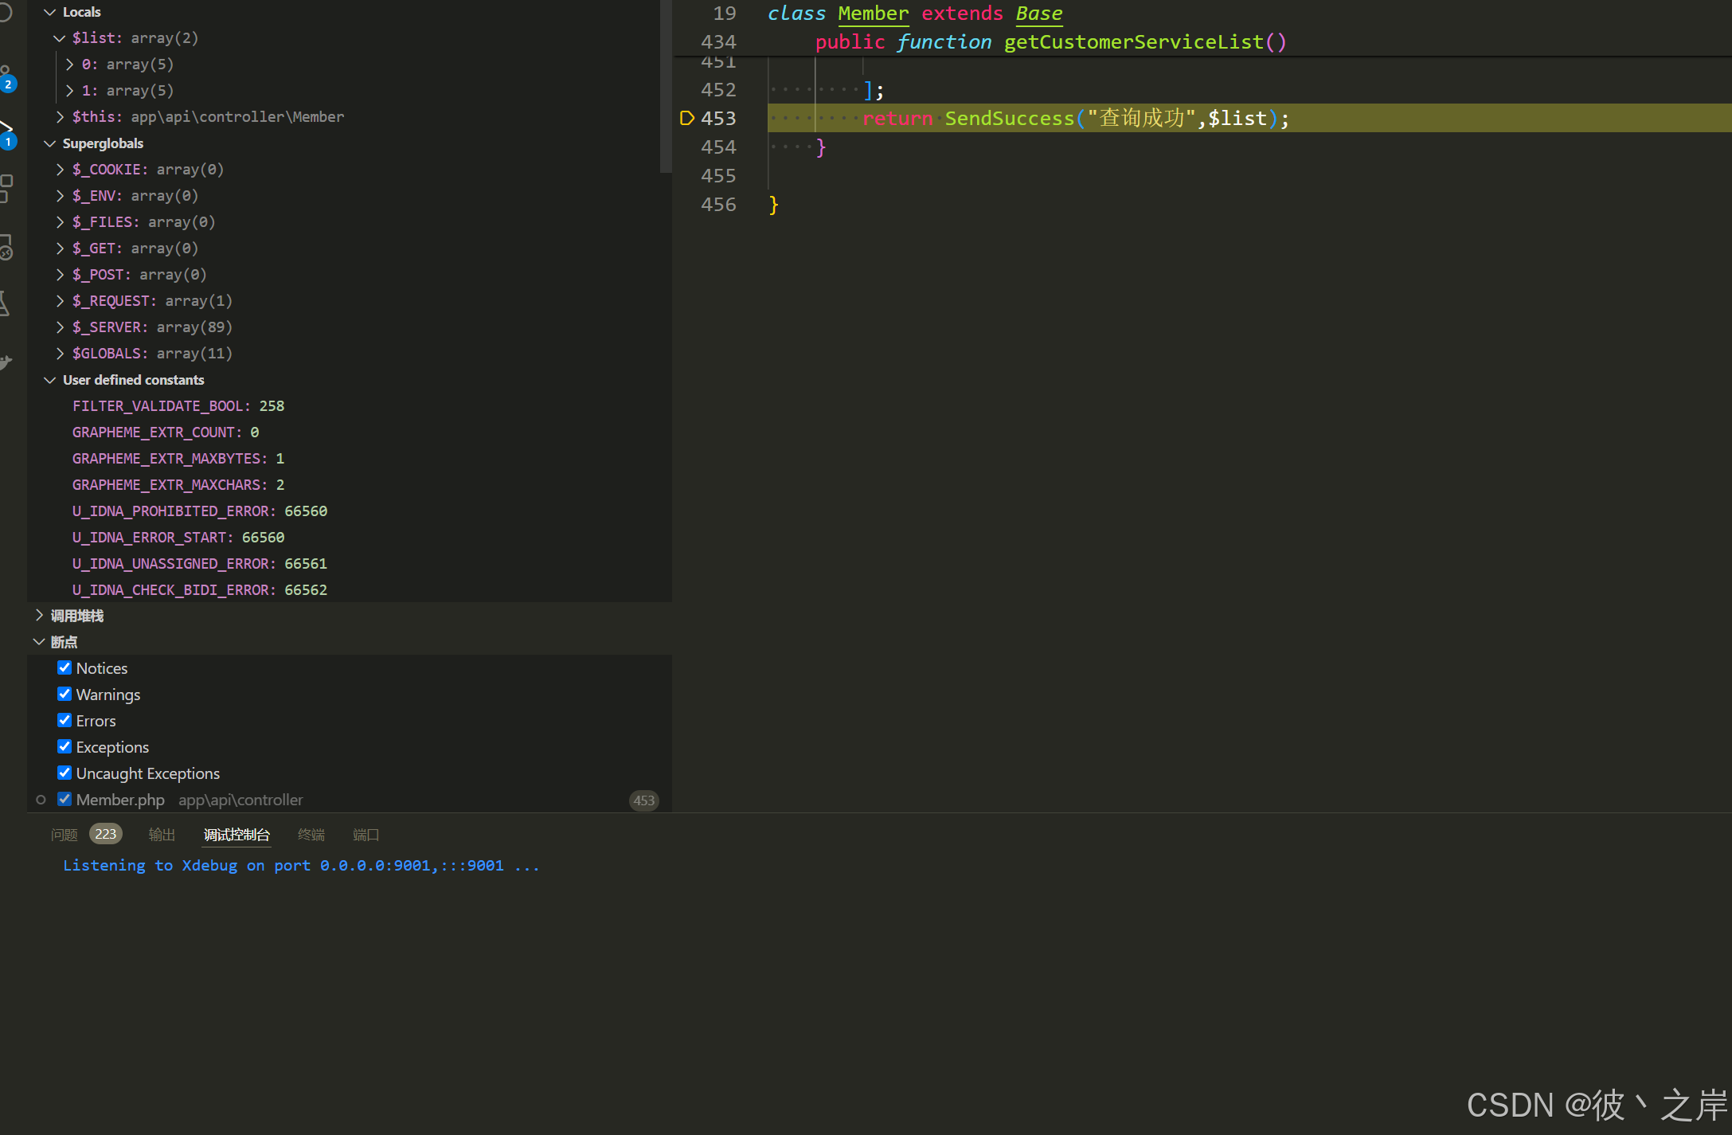Image resolution: width=1732 pixels, height=1135 pixels.
Task: Select constant FILTER_VALIDATE_BOOL: 258
Action: pyautogui.click(x=178, y=406)
